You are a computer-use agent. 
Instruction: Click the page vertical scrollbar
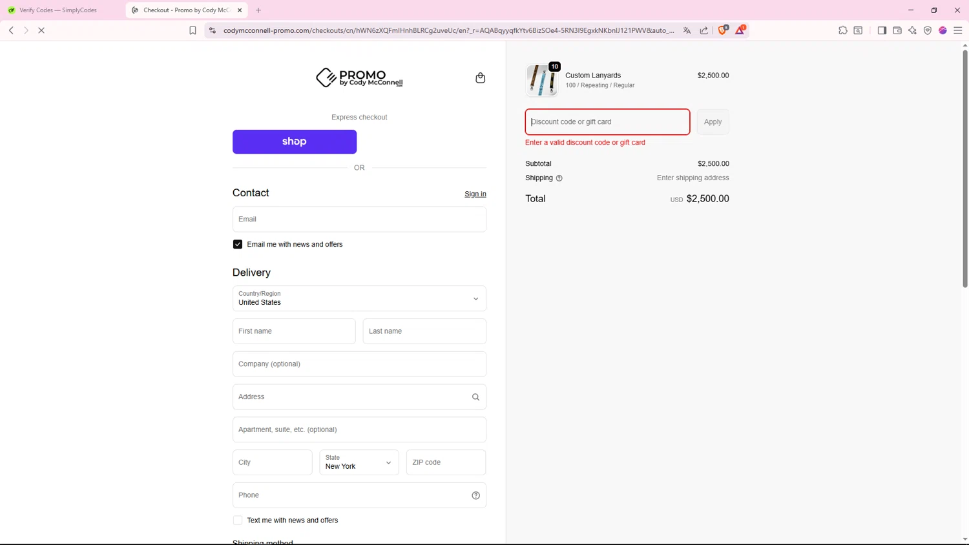coord(965,168)
